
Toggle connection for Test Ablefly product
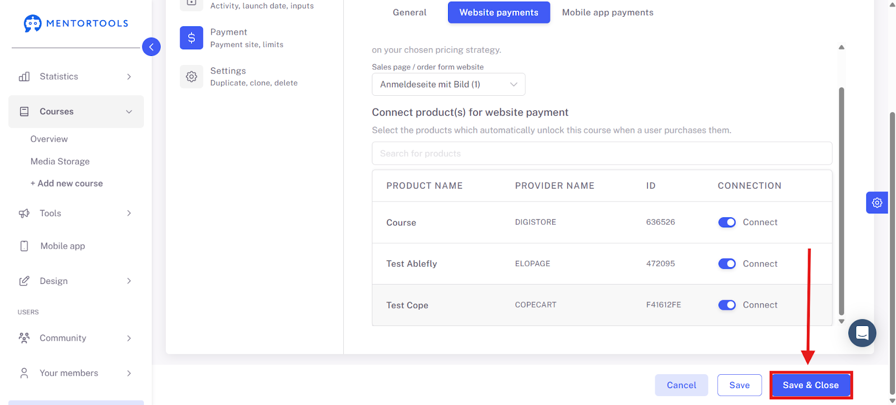point(727,264)
